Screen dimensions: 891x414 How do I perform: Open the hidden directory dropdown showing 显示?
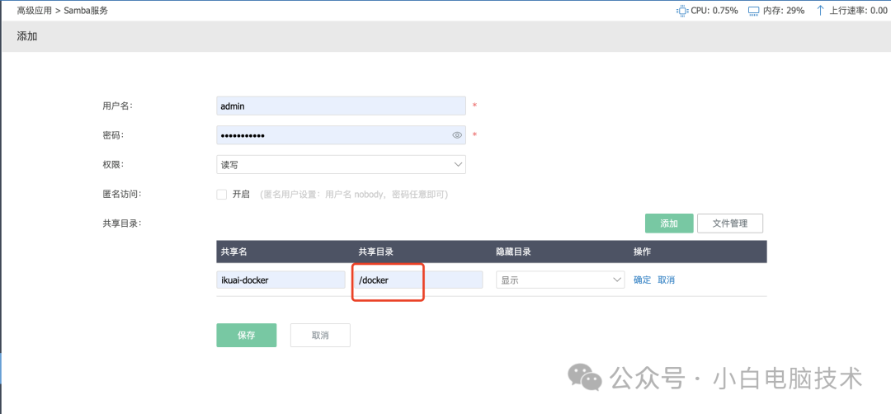(x=560, y=280)
